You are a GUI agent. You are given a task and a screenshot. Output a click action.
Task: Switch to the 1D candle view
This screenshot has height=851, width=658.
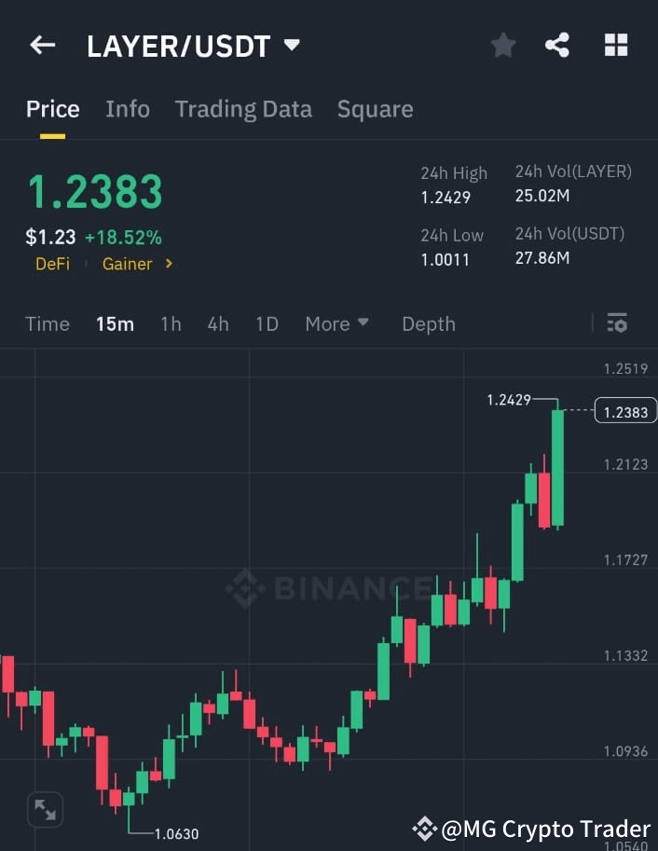point(267,323)
